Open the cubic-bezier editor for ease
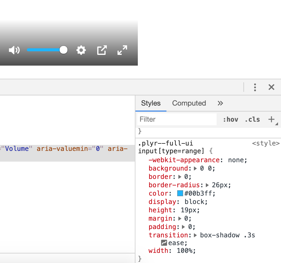 164,243
